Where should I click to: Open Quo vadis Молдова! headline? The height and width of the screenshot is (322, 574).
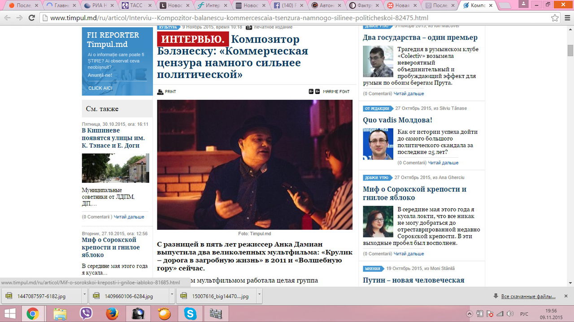[397, 120]
